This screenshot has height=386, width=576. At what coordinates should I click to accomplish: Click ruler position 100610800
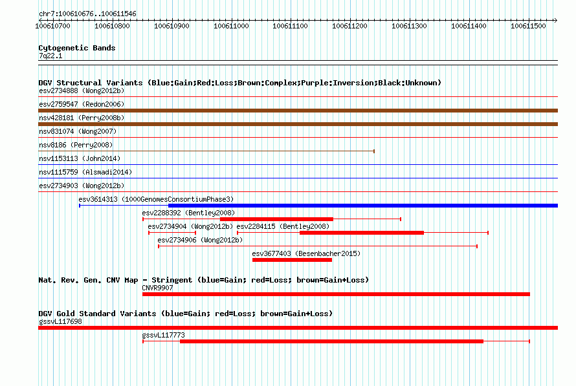(x=112, y=26)
